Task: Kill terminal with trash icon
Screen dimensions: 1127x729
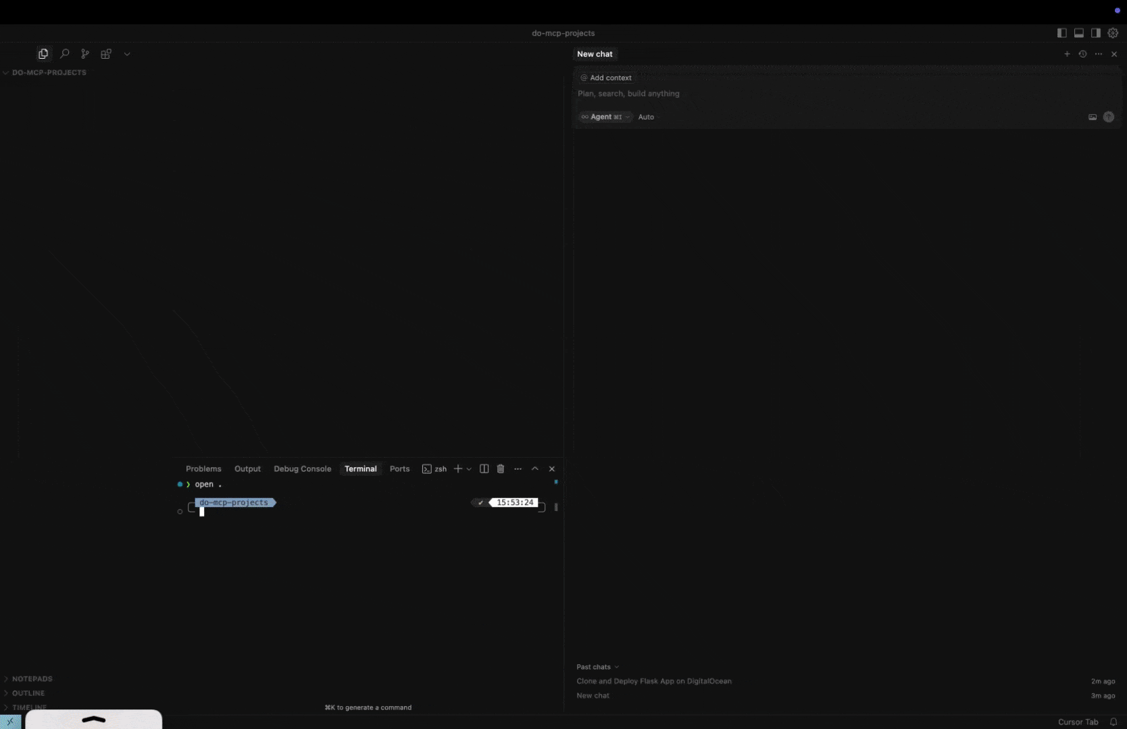Action: click(x=501, y=469)
